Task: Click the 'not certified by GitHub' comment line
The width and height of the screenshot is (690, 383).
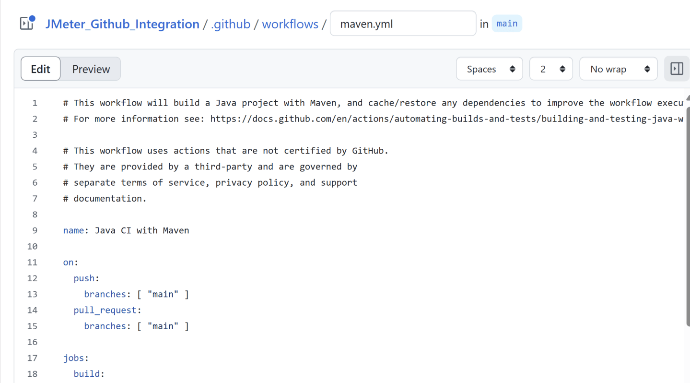Action: click(226, 151)
